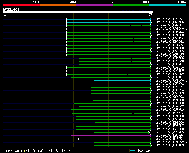Choose hit UniRef100_Q6PWW9
The image size is (189, 153).
click(170, 110)
